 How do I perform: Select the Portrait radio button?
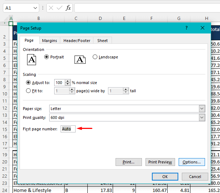tap(47, 57)
